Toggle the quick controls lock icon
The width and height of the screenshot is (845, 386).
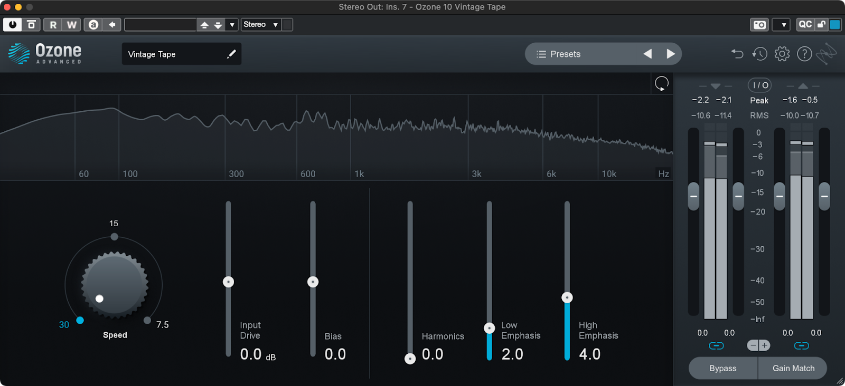[x=821, y=24]
